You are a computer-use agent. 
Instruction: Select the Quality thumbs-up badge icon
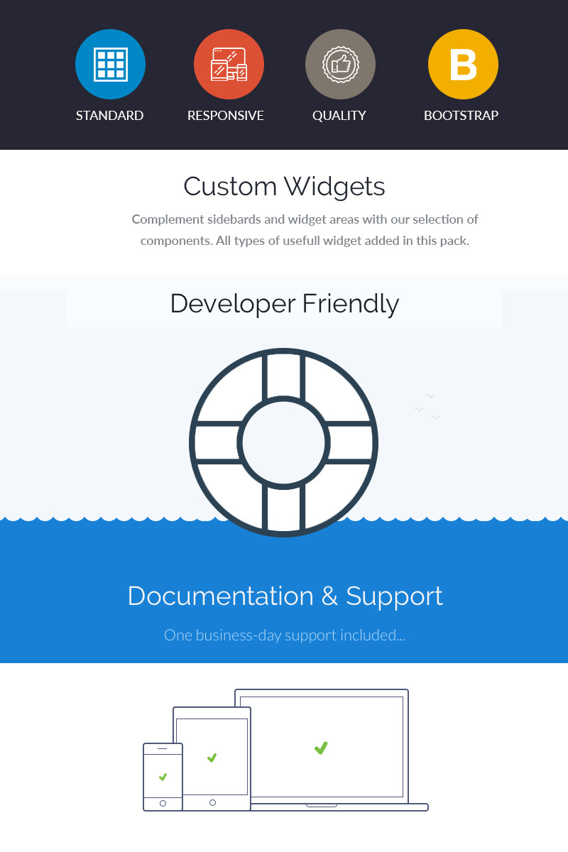pos(340,65)
